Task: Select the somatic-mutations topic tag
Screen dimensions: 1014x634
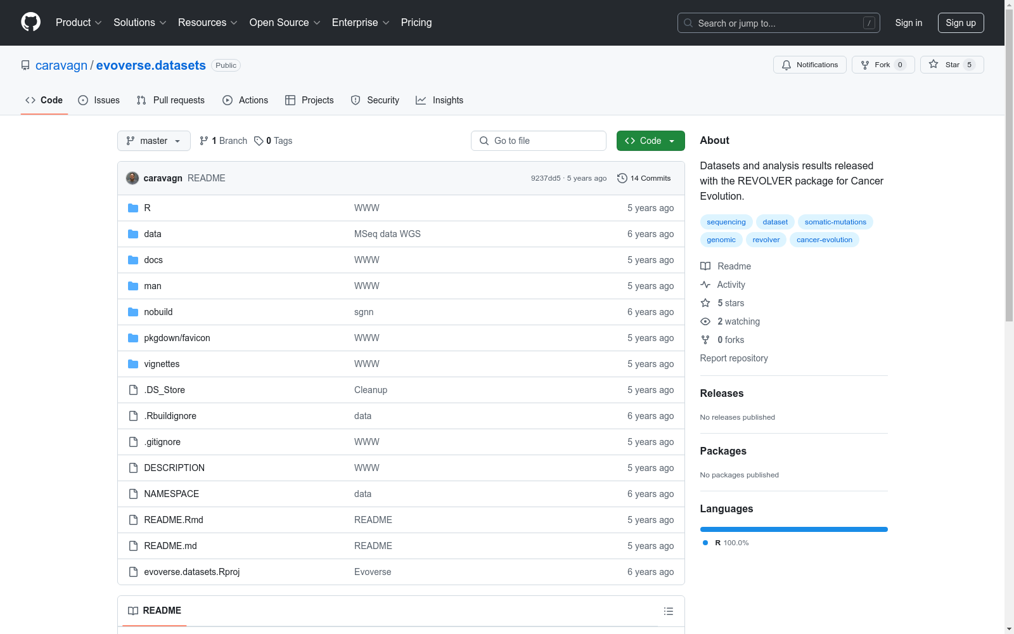Action: (x=835, y=222)
